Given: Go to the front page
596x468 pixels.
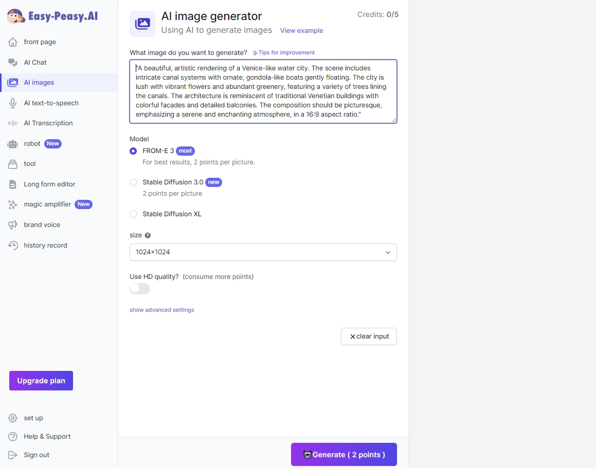Looking at the screenshot, I should pyautogui.click(x=39, y=42).
